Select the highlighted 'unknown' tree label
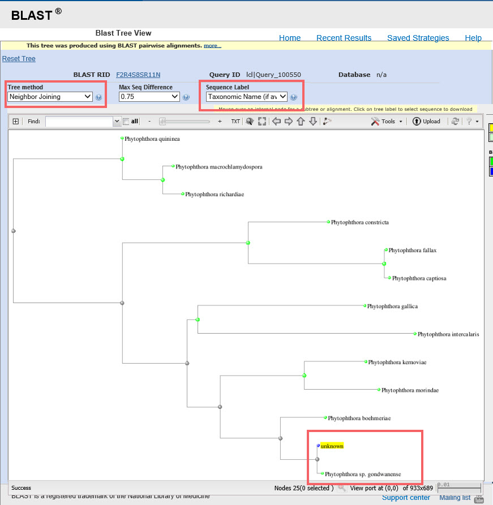Screen dimensions: 493x505 click(x=332, y=446)
